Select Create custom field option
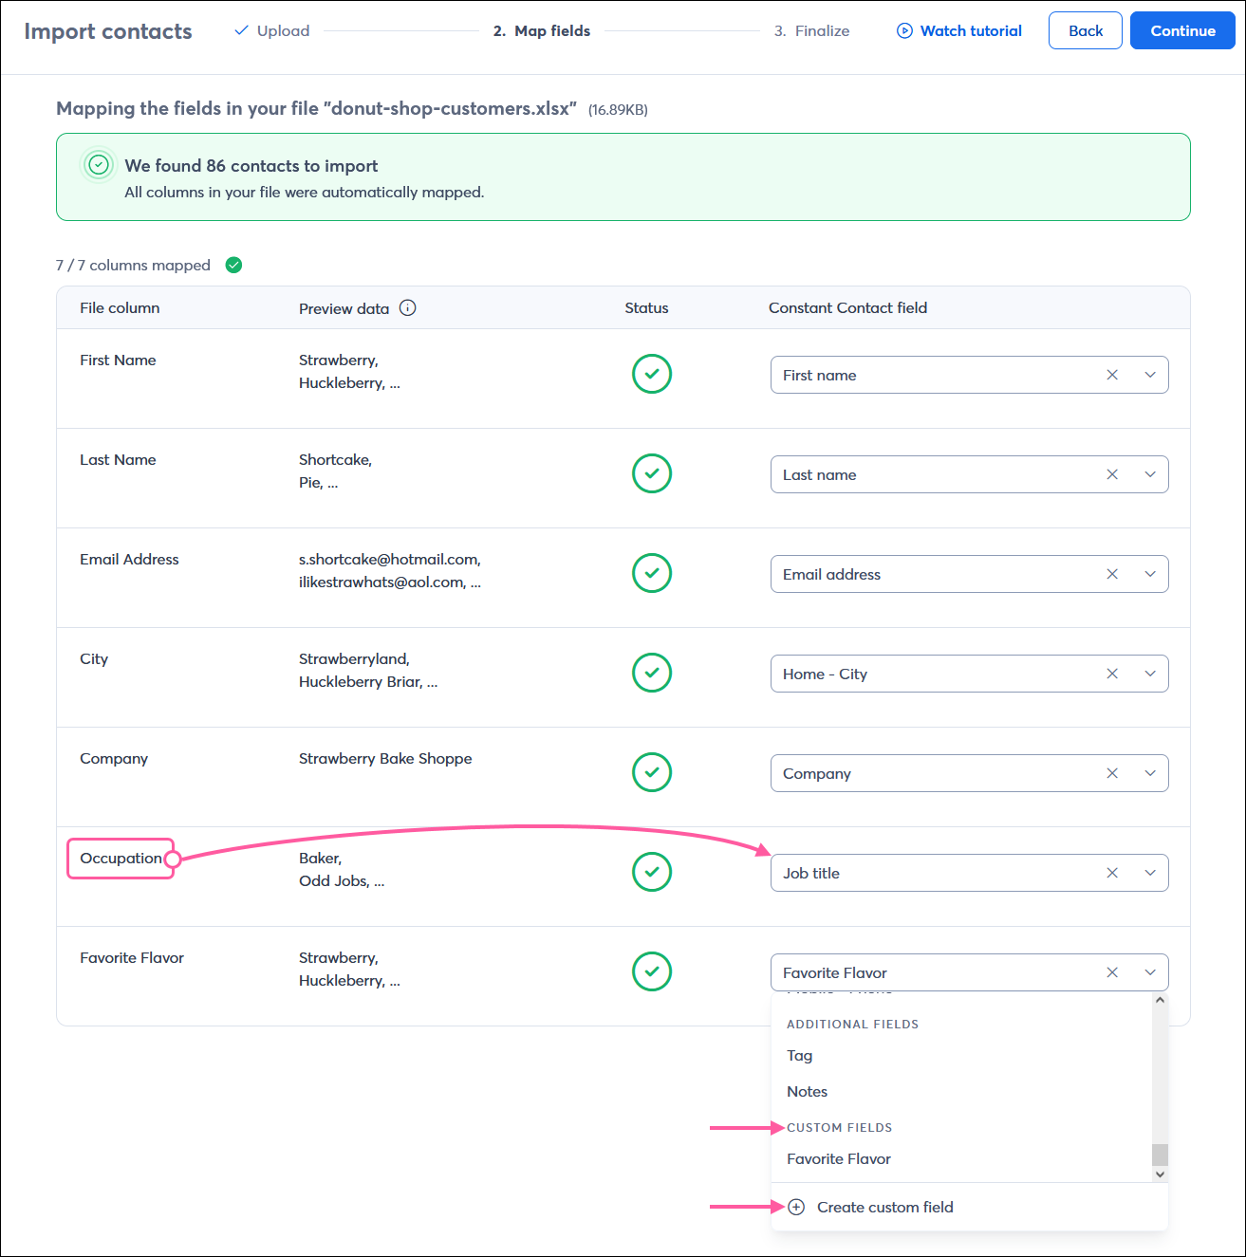Image resolution: width=1246 pixels, height=1257 pixels. tap(969, 1207)
